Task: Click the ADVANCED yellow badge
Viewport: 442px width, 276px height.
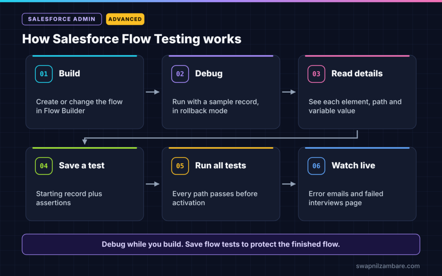Action: (x=125, y=19)
